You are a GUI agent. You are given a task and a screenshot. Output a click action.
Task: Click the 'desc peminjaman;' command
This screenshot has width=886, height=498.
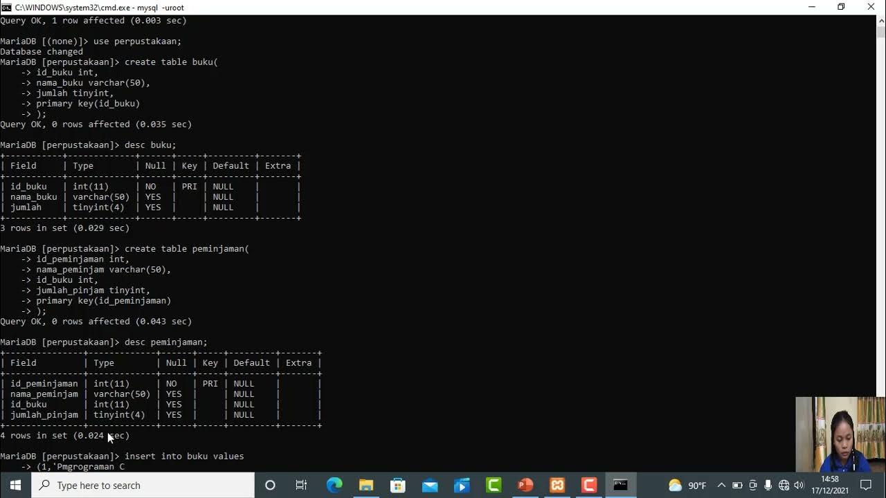point(166,342)
